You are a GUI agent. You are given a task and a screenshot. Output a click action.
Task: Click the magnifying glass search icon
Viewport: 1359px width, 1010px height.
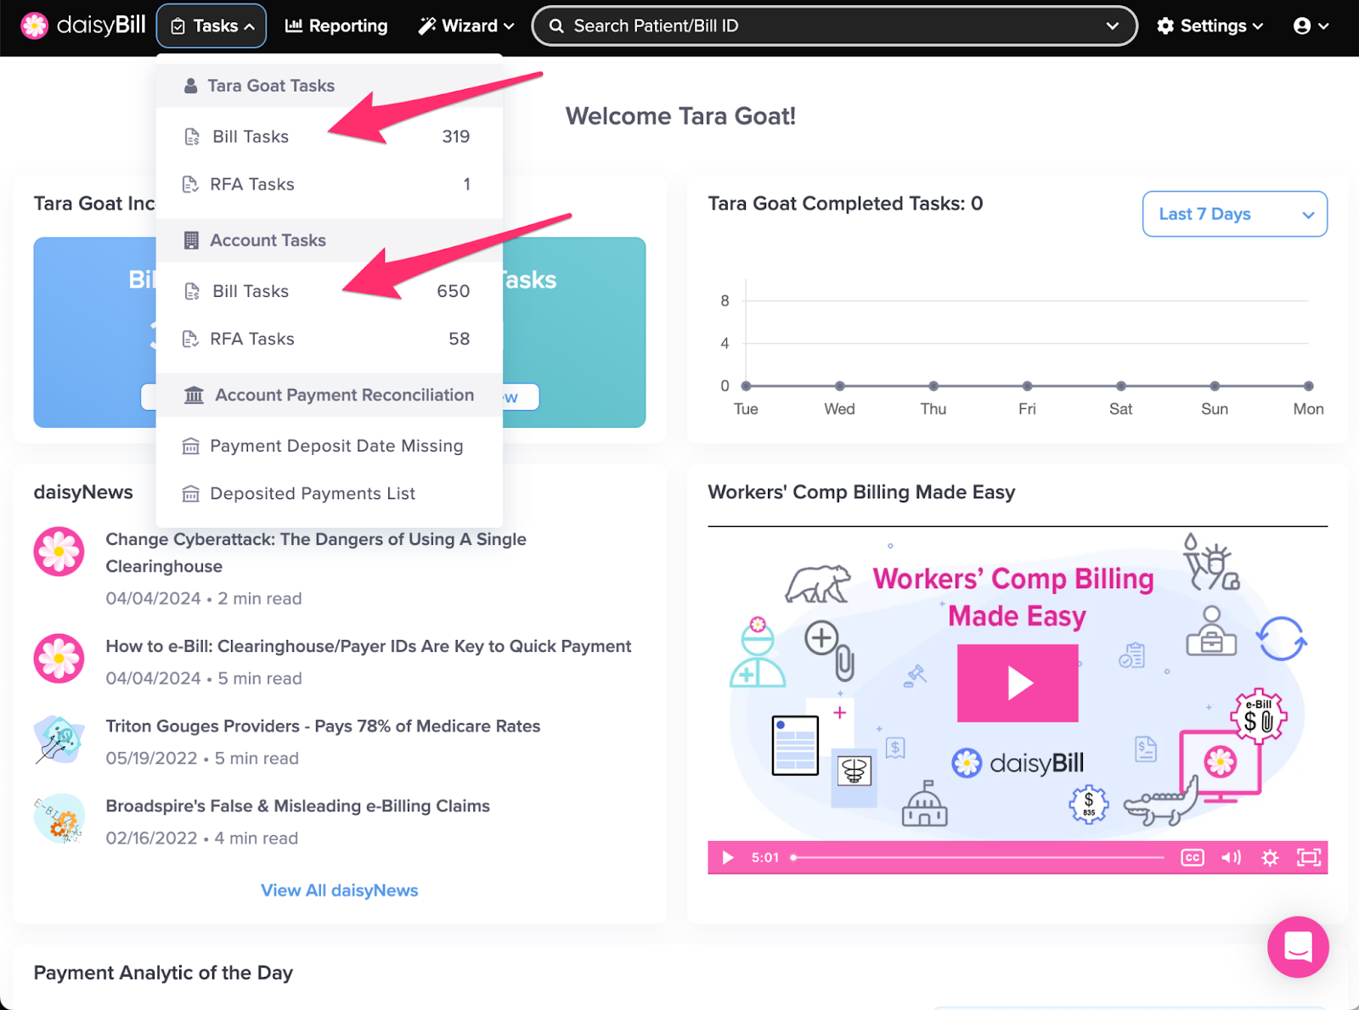(556, 26)
